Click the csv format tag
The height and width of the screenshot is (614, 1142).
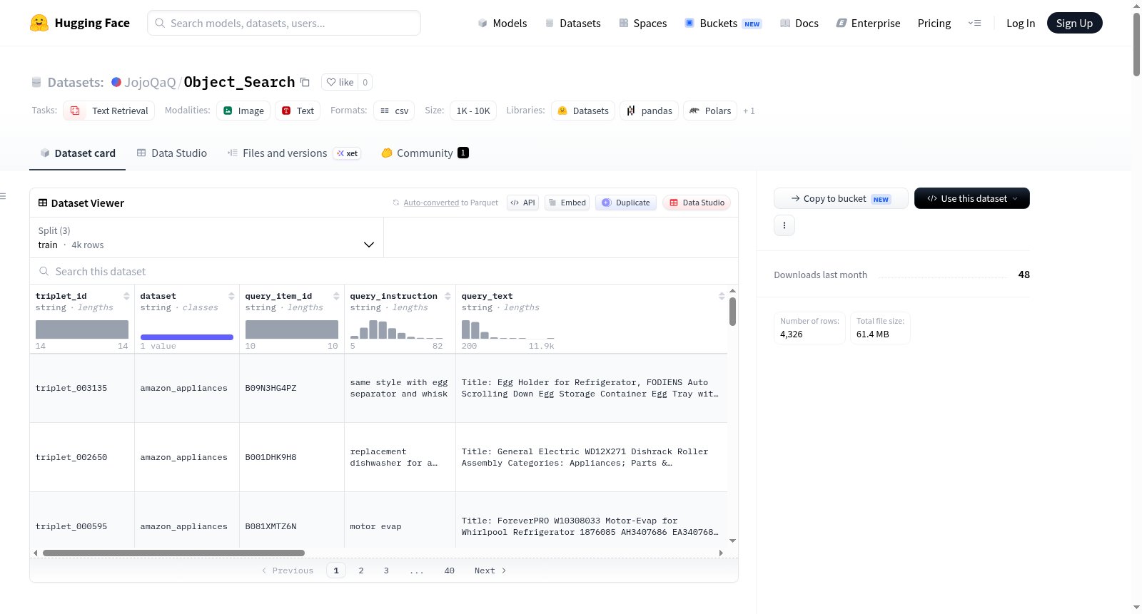pos(394,111)
